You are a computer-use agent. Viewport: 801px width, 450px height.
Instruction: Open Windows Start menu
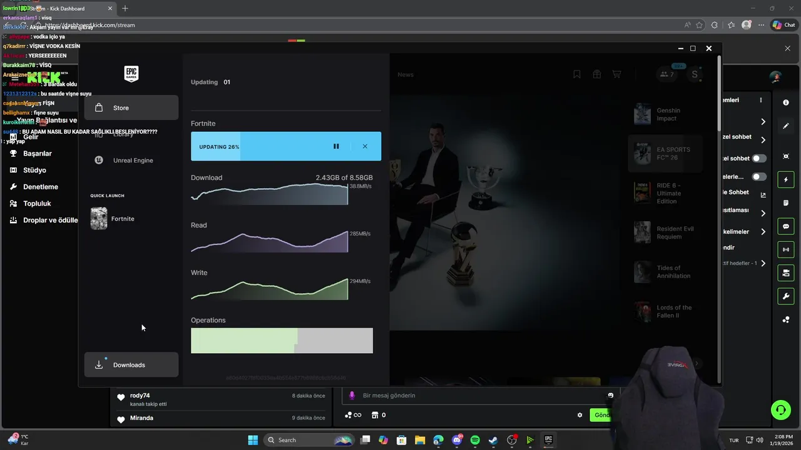tap(253, 440)
